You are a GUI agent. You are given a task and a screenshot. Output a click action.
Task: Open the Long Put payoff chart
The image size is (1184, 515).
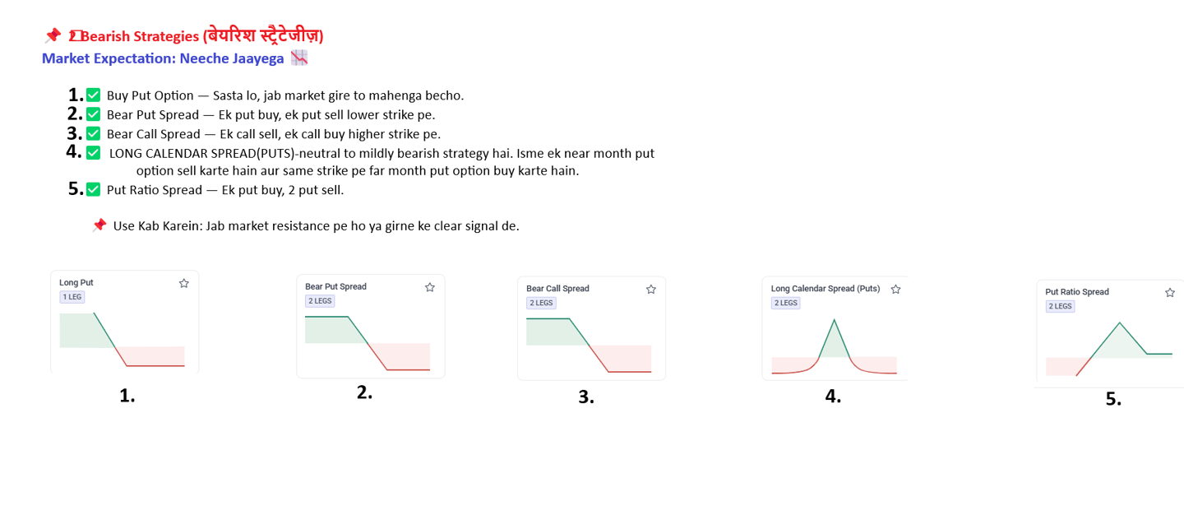click(x=122, y=340)
